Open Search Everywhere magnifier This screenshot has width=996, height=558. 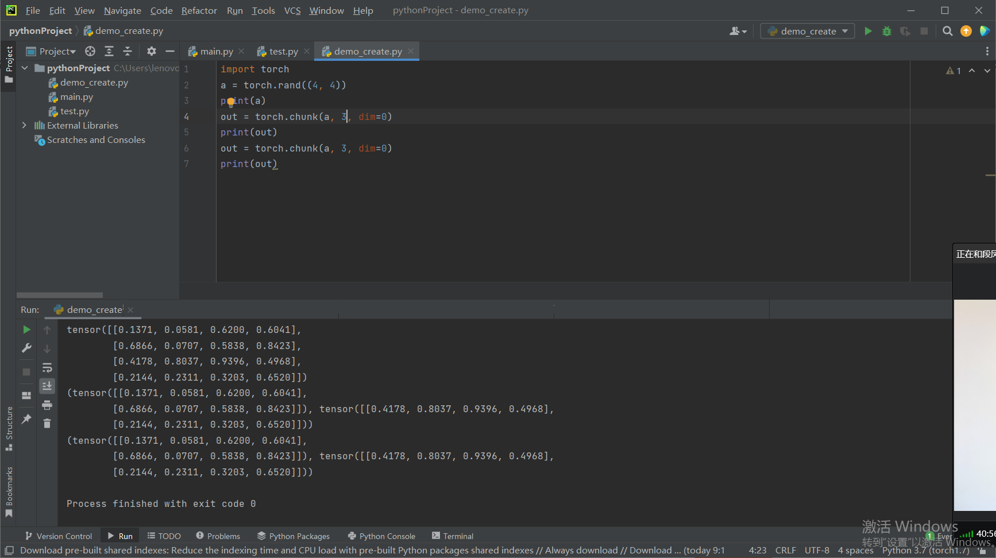click(947, 30)
